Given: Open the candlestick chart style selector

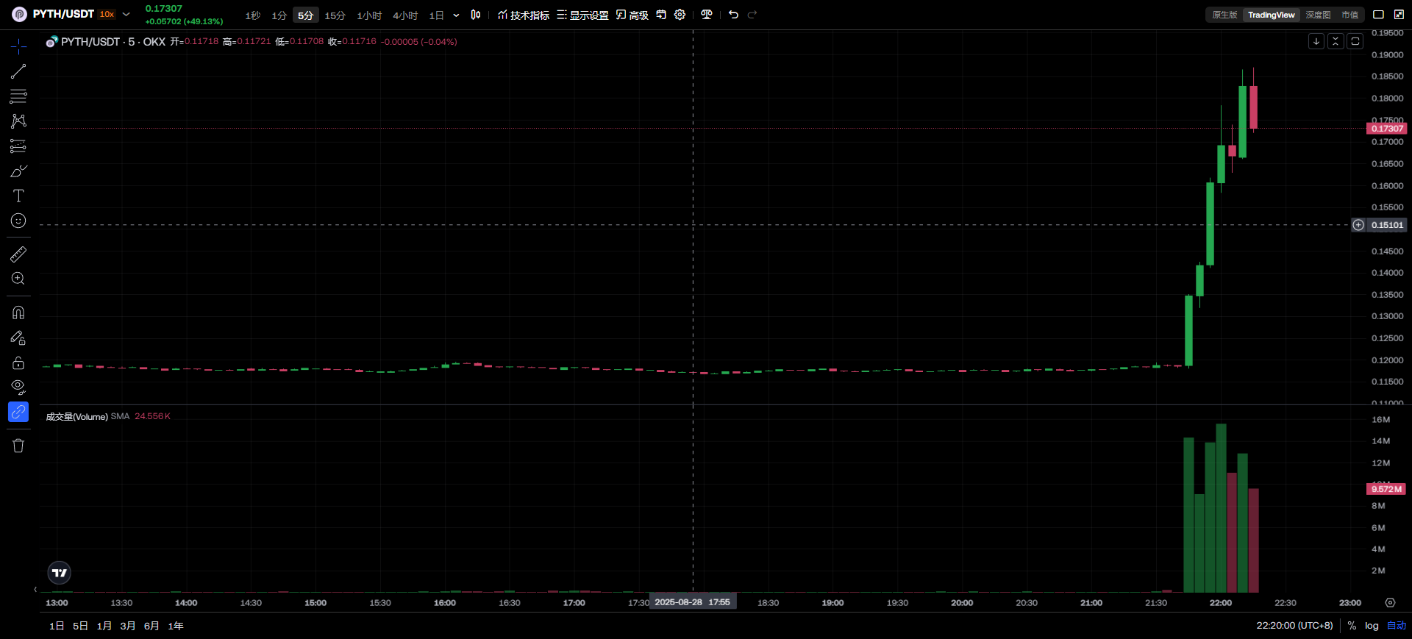Looking at the screenshot, I should click(476, 15).
